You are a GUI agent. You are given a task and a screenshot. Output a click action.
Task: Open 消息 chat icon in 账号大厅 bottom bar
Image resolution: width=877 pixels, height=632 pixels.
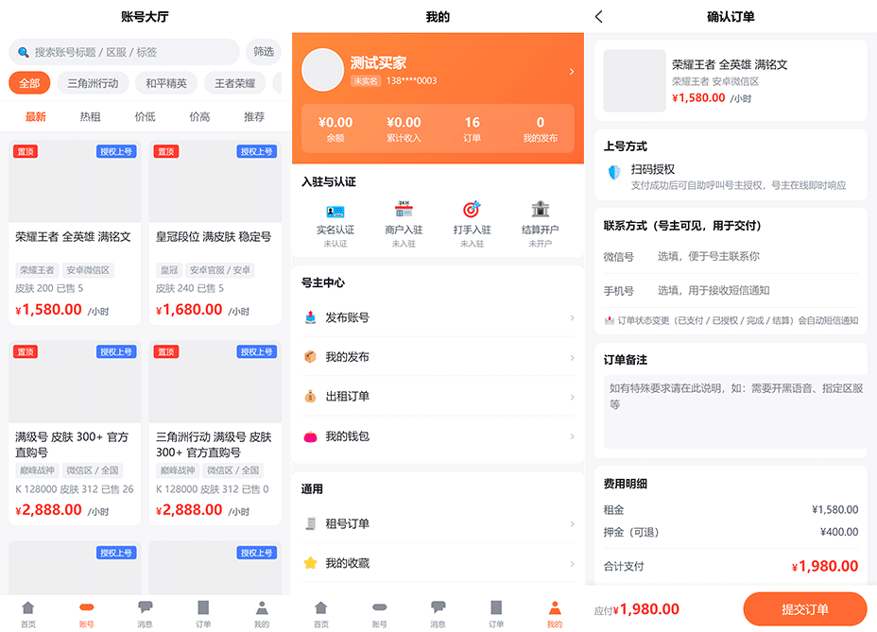click(x=145, y=607)
